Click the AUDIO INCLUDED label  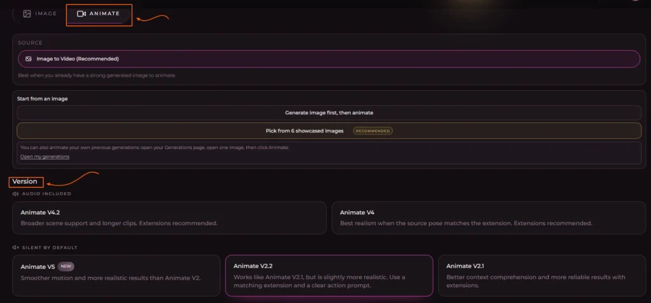click(46, 194)
